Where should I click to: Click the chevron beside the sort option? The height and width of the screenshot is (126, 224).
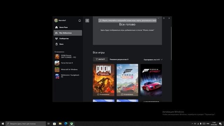pyautogui.click(x=162, y=59)
